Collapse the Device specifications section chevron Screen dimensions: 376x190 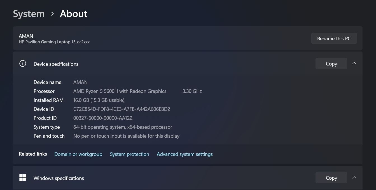(x=354, y=64)
